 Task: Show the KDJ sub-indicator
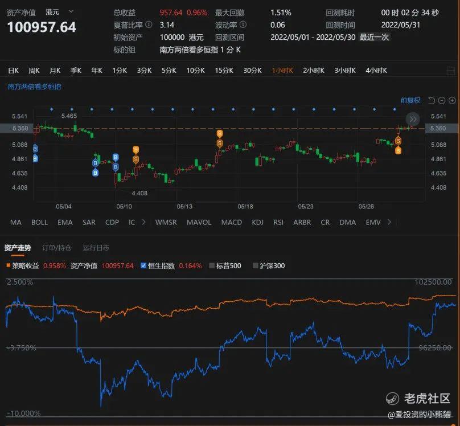257,222
